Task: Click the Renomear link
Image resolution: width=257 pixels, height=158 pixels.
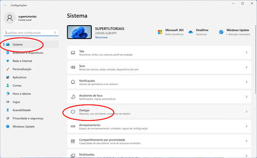Action: click(101, 37)
